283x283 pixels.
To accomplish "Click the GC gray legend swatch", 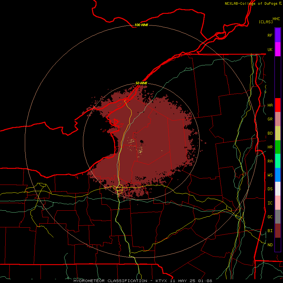I will pos(278,217).
